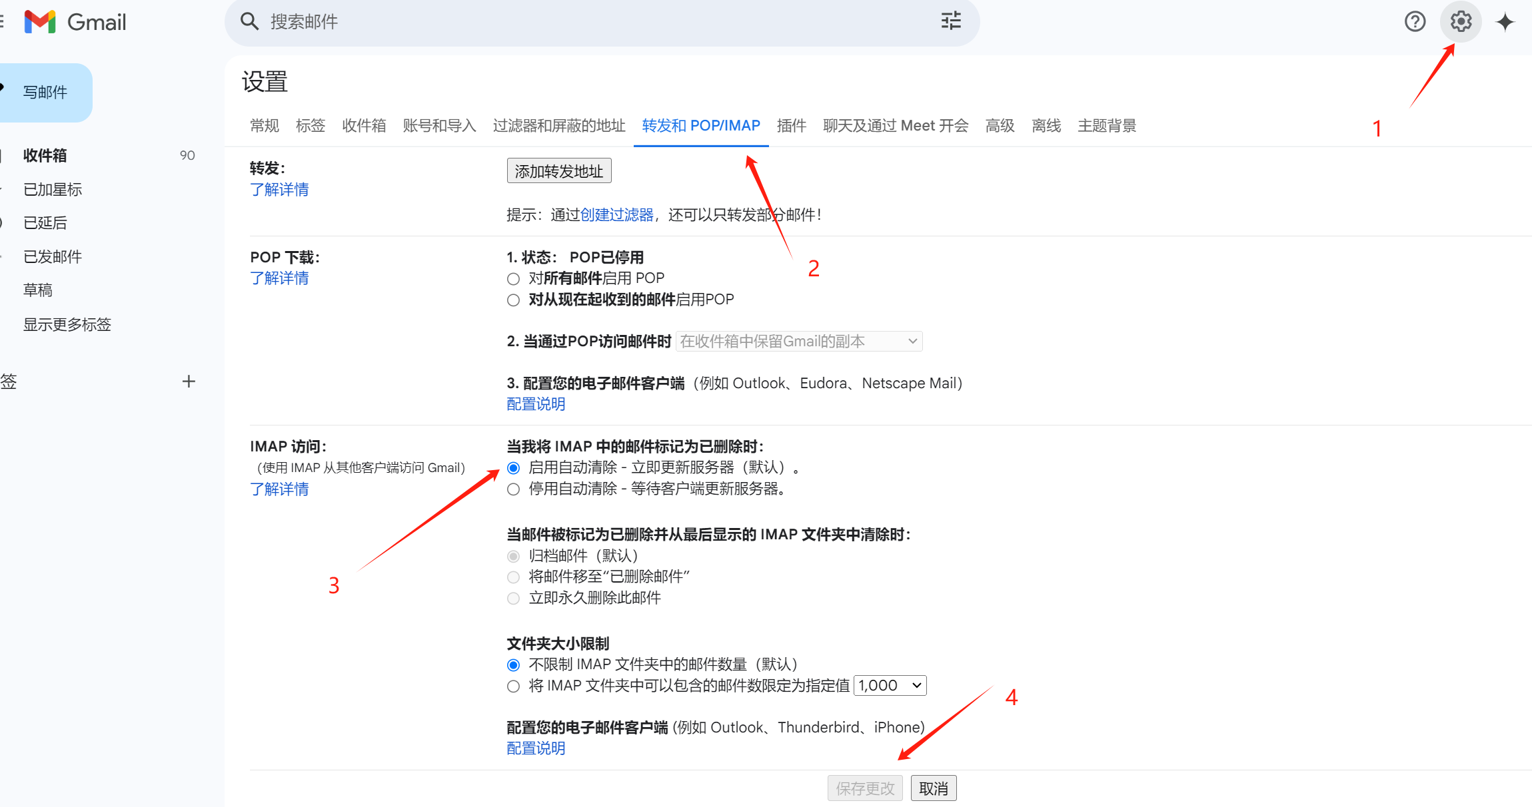Click the magnifier search icon
The height and width of the screenshot is (807, 1532).
tap(249, 21)
